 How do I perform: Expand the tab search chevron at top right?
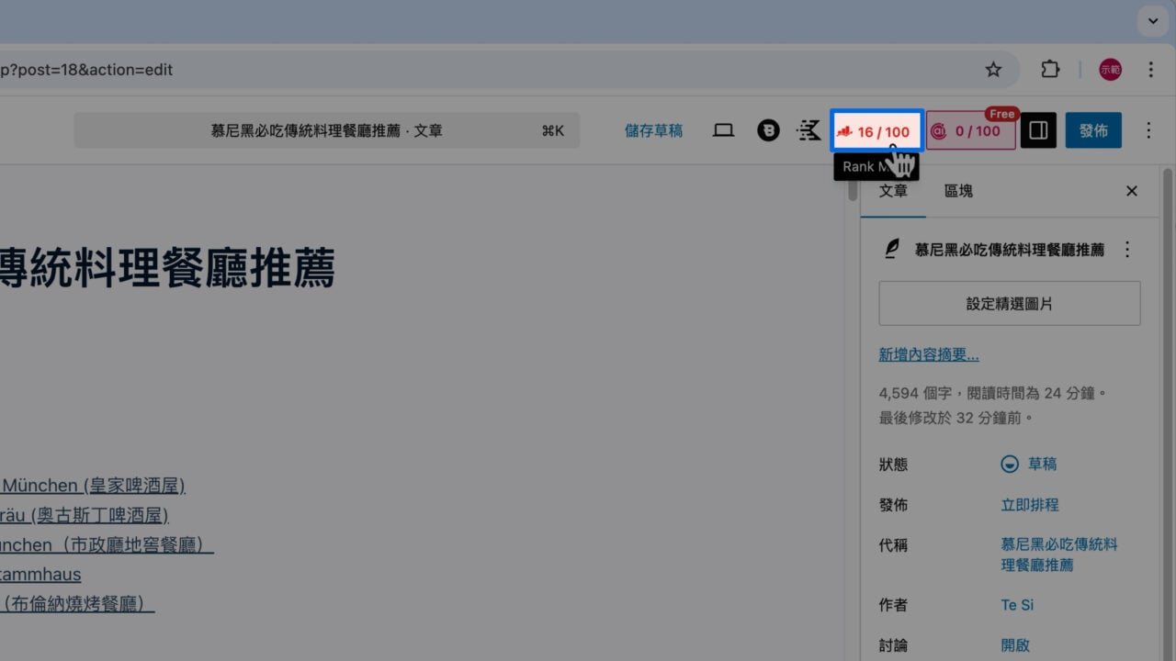coord(1152,20)
